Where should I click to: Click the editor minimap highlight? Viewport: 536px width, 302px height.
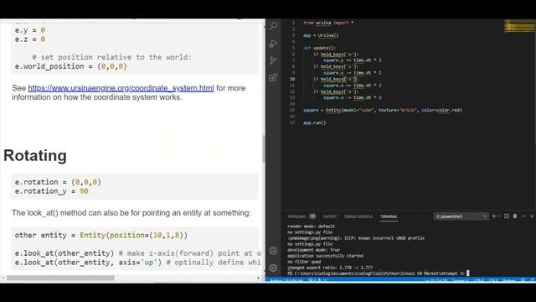[520, 26]
